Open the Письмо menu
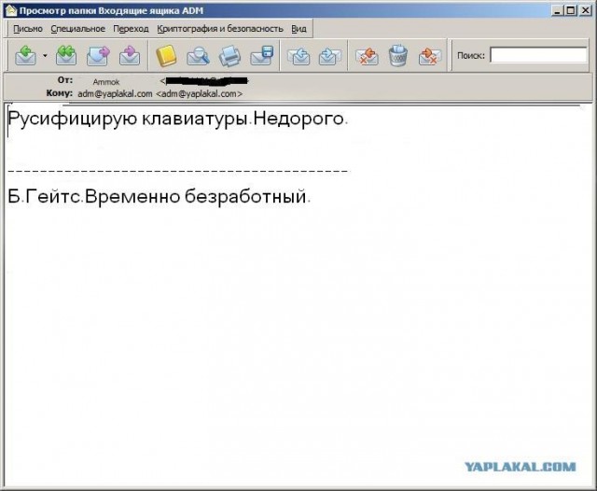 pyautogui.click(x=28, y=29)
